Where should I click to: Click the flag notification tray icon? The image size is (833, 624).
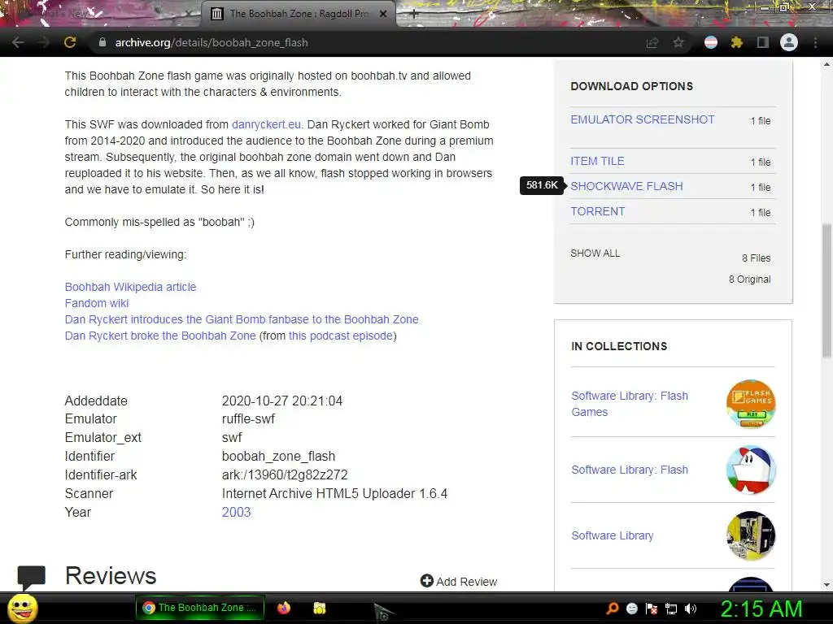coord(652,609)
